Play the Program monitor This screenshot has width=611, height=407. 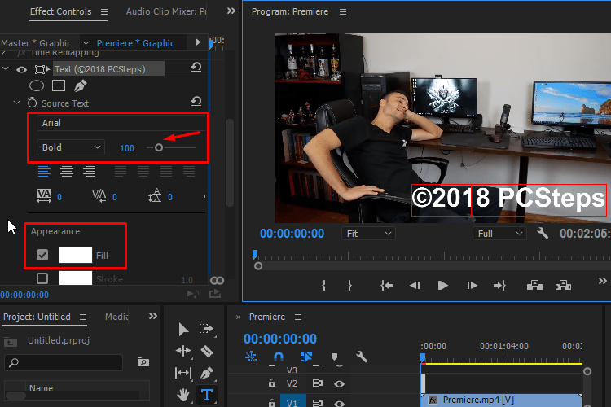coord(442,286)
